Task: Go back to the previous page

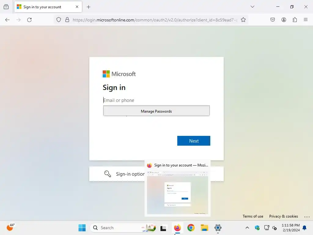Action: click(x=7, y=20)
